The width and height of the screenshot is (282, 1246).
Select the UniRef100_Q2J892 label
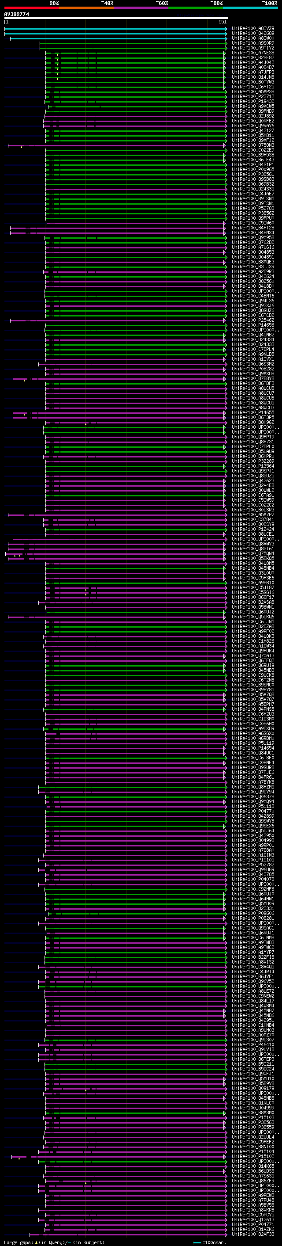point(253,116)
